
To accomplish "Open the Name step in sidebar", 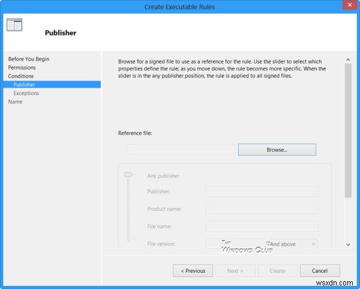I will [x=15, y=102].
